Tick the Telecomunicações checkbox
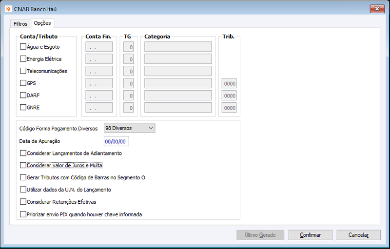 pos(23,71)
